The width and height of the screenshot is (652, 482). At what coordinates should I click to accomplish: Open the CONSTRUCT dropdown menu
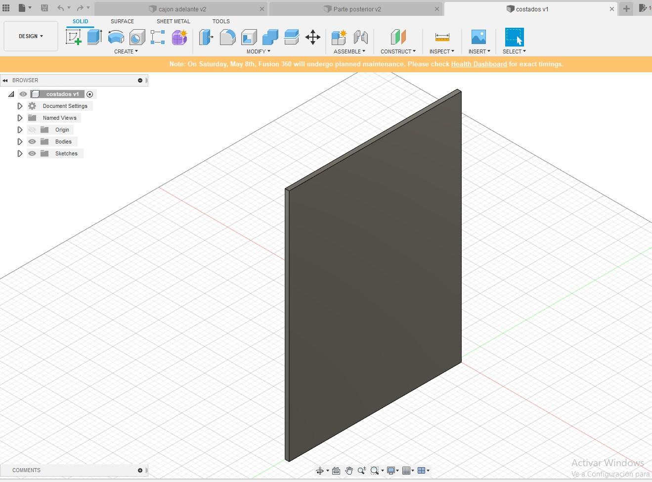click(398, 51)
